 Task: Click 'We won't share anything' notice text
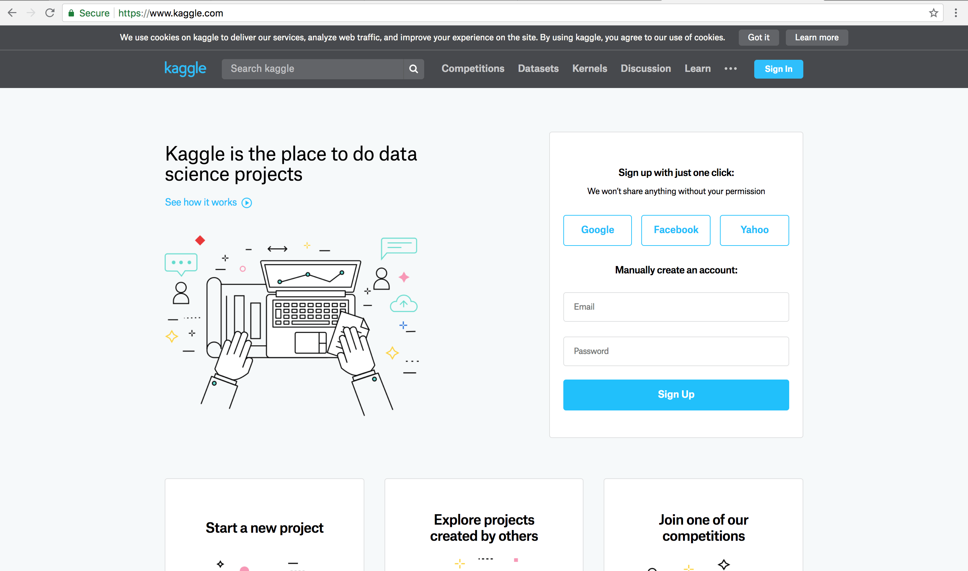pyautogui.click(x=676, y=191)
